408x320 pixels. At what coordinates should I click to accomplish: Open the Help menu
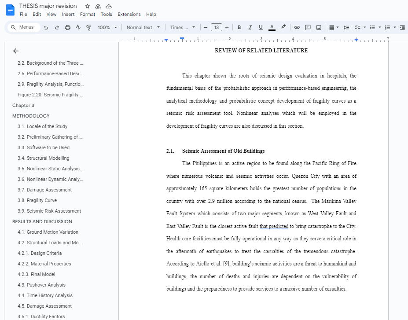click(151, 15)
